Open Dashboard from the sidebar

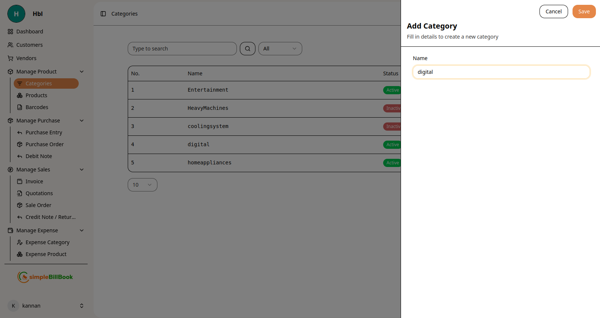[30, 32]
